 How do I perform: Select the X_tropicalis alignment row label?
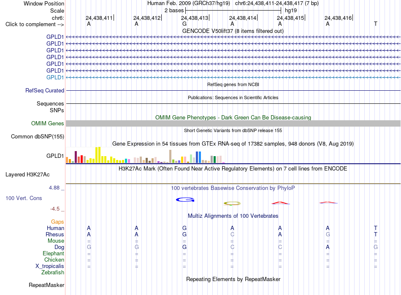tap(50, 266)
